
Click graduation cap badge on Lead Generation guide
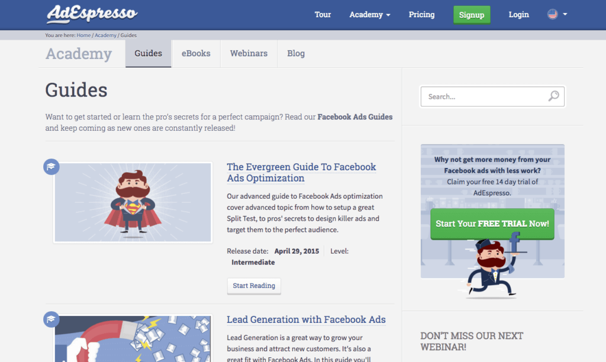click(51, 319)
